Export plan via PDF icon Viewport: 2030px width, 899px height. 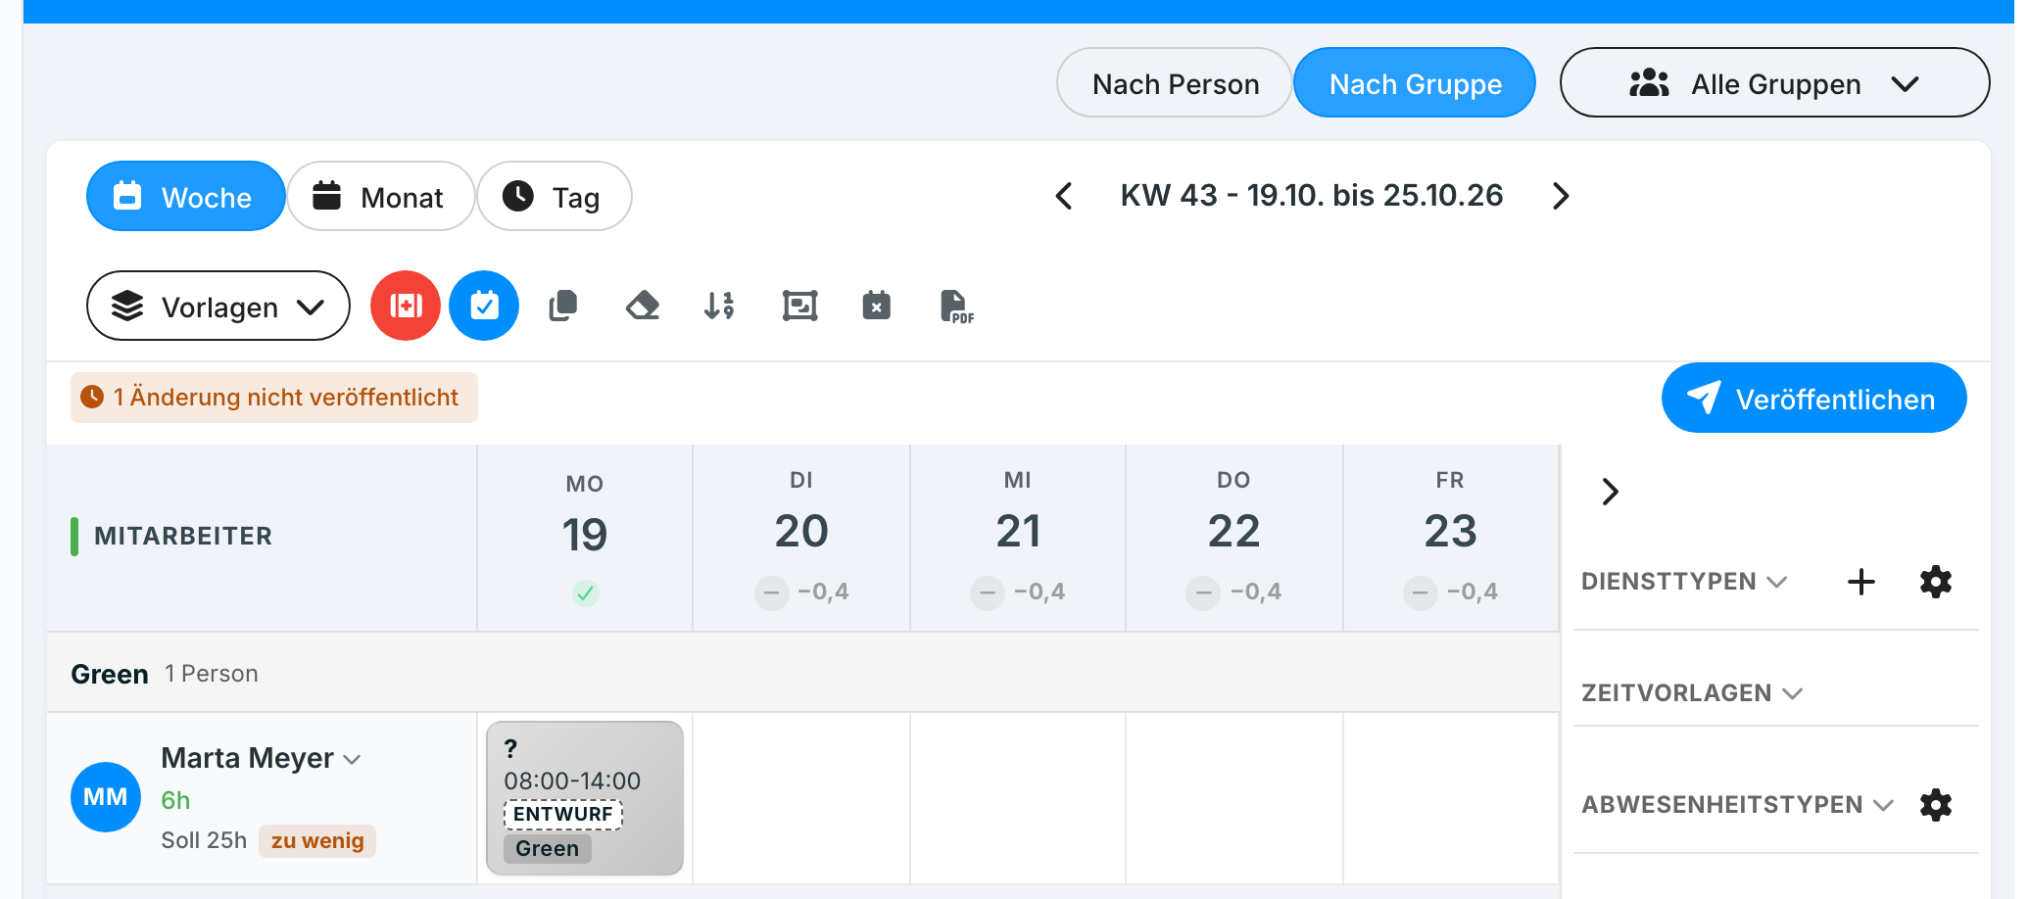click(956, 306)
